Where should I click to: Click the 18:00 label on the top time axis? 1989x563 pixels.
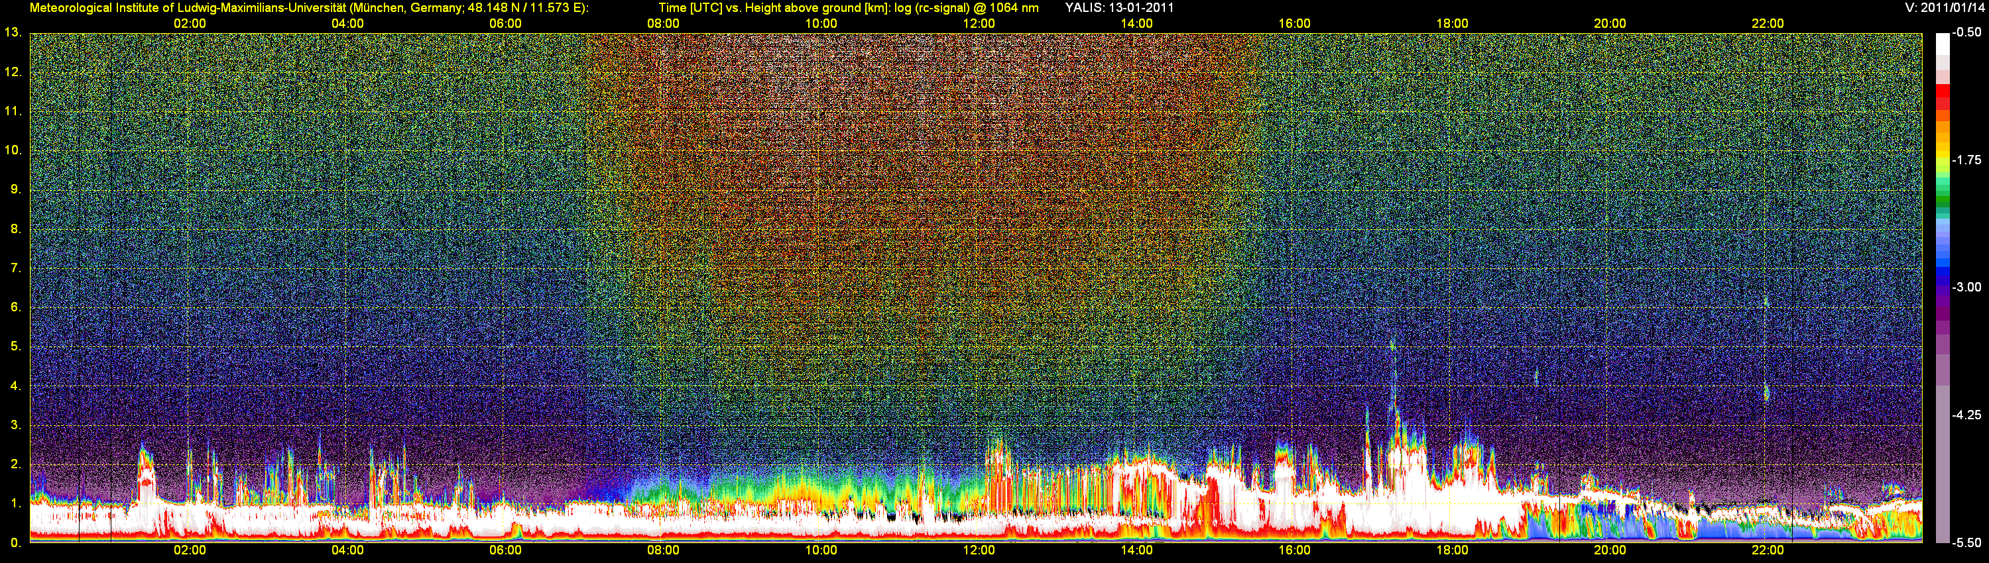[1453, 23]
